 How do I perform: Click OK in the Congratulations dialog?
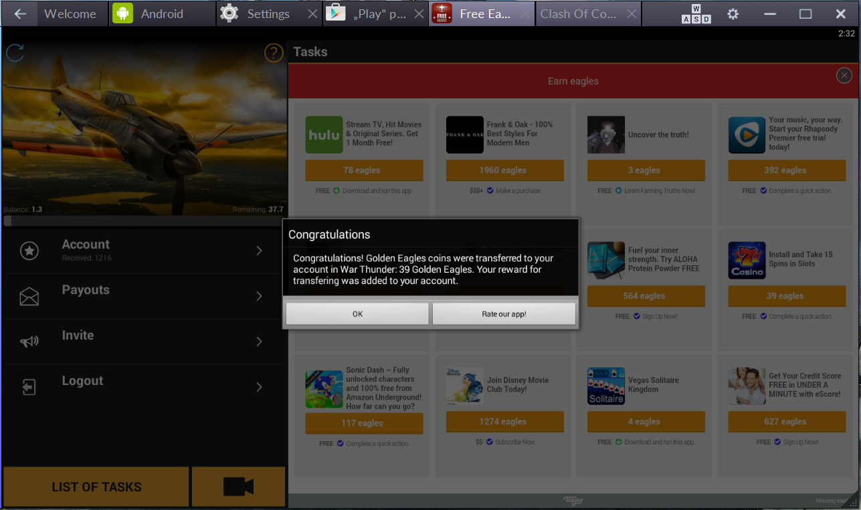point(357,313)
